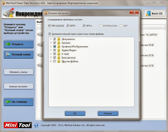Expand the База данных tree node
Viewport: 168px width, 132px height.
click(x=51, y=58)
